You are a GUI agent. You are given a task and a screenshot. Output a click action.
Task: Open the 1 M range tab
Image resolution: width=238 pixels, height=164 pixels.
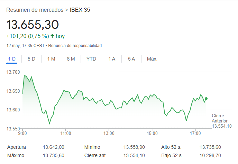click(51, 59)
